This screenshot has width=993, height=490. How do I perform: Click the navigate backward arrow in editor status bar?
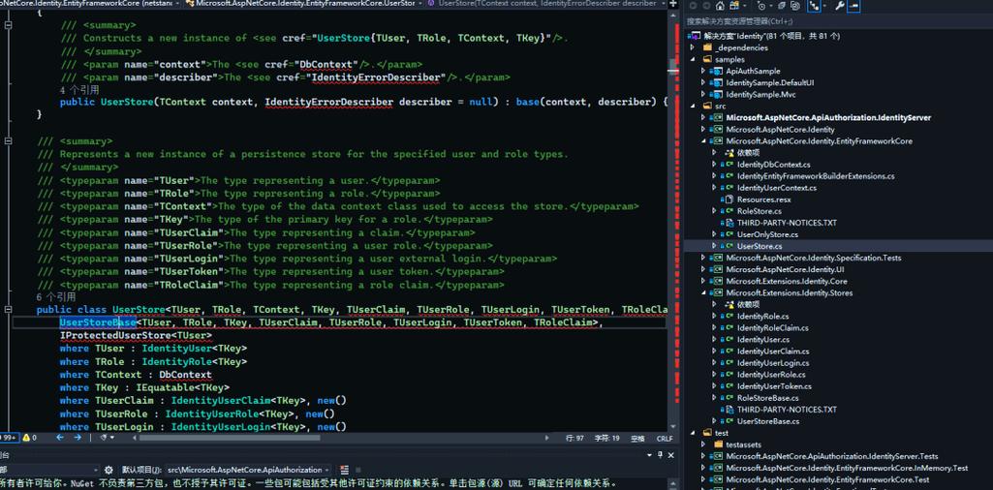[60, 438]
